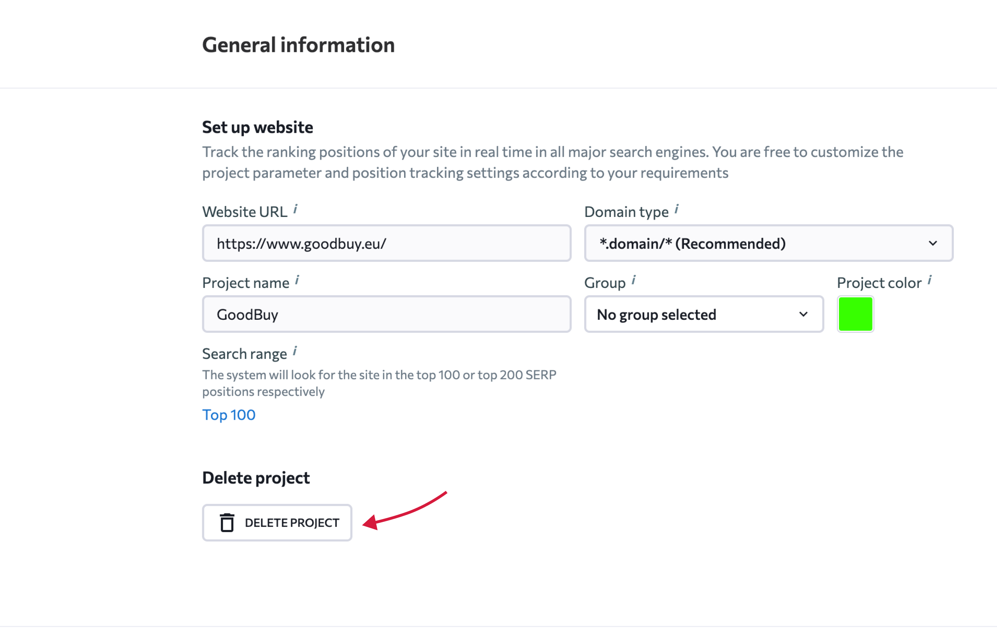Focus the Website URL input field
This screenshot has height=636, width=997.
[386, 243]
